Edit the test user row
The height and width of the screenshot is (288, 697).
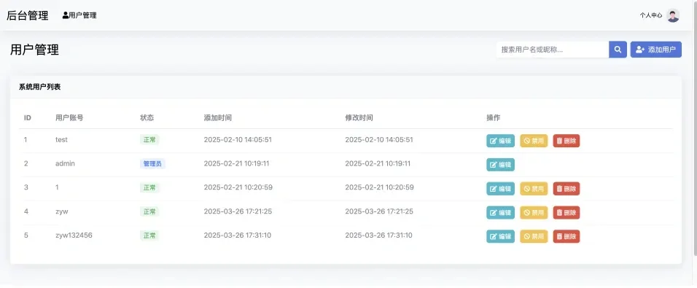(501, 141)
